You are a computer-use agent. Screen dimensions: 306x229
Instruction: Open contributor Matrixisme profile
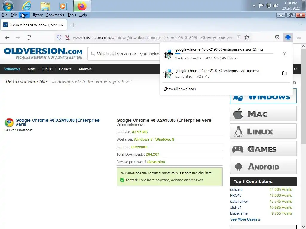pos(239,213)
